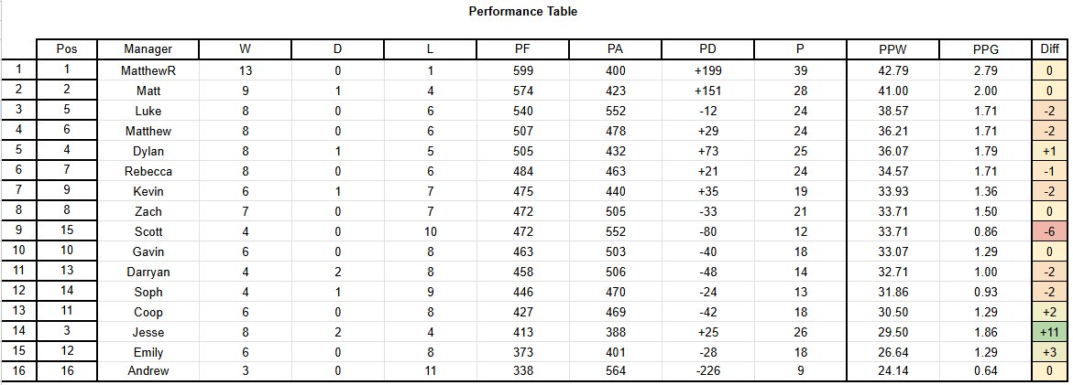This screenshot has height=385, width=1073.
Task: Click Darryan's draws cell showing 2
Action: coord(337,272)
